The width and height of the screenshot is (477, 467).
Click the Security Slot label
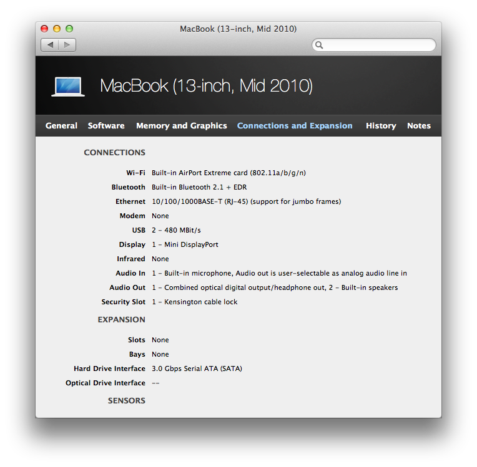[x=124, y=302]
